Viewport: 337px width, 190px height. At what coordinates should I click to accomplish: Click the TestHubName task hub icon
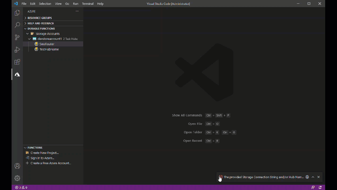coord(36,49)
